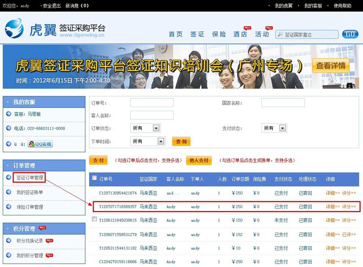The width and height of the screenshot is (363, 267).
Task: Open 详细>> for order C1207130954421674
Action: click(x=333, y=193)
